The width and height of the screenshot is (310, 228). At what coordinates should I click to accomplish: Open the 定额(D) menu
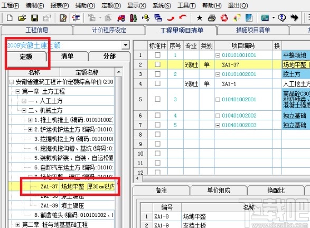111,5
